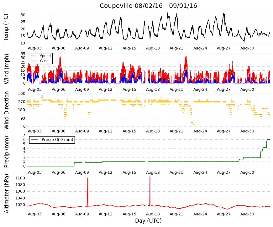Click the Speed legend entry in wind chart
273x227 pixels.
(x=45, y=56)
